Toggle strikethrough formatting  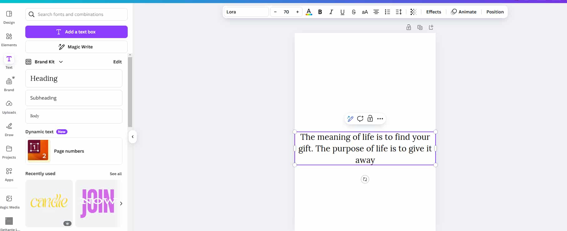354,12
